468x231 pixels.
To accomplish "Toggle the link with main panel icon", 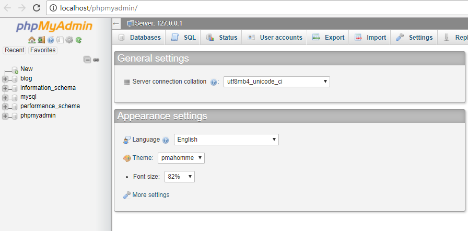I will click(x=96, y=60).
